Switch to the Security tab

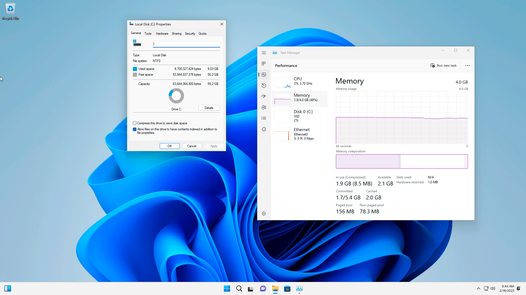(x=190, y=34)
